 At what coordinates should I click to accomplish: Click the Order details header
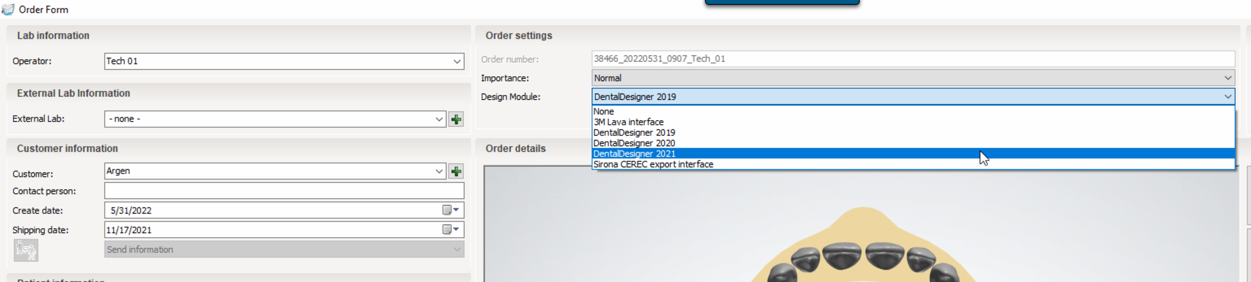coord(515,148)
